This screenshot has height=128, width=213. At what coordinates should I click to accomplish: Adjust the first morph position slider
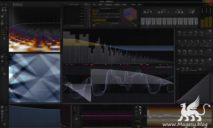tap(106, 11)
